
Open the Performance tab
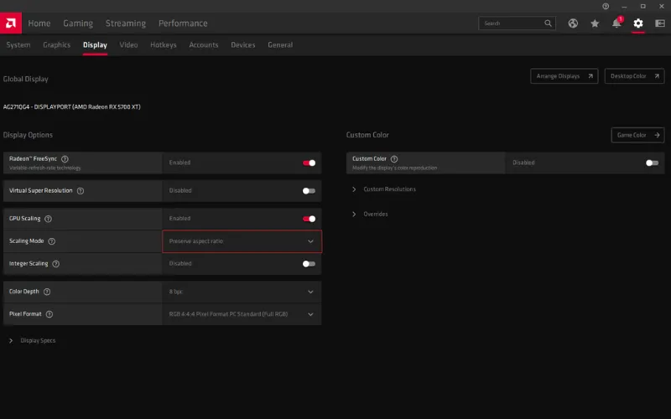coord(183,23)
